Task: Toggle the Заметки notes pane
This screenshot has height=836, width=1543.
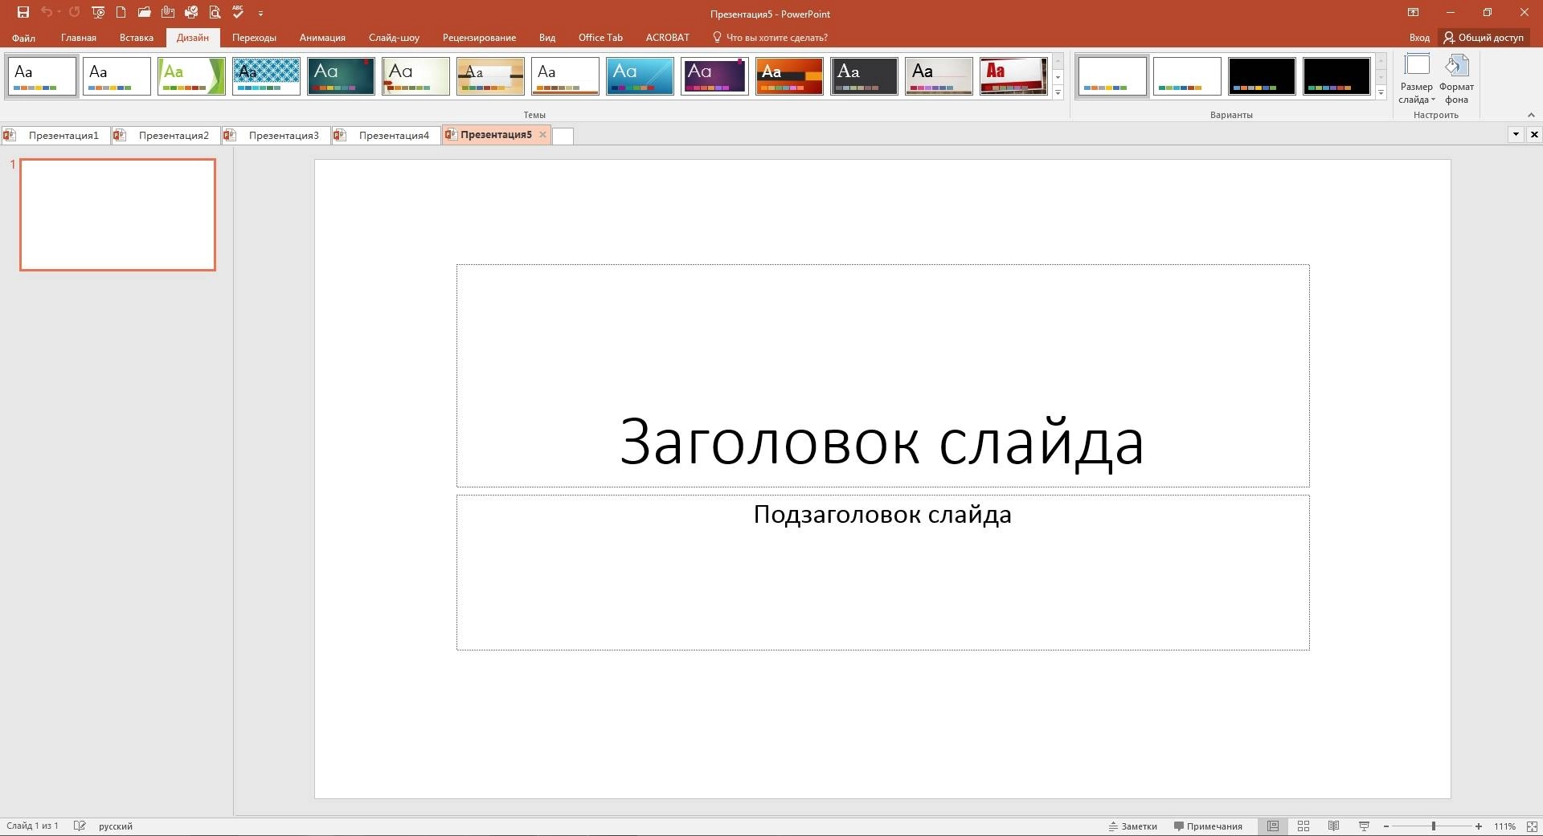Action: [x=1132, y=826]
